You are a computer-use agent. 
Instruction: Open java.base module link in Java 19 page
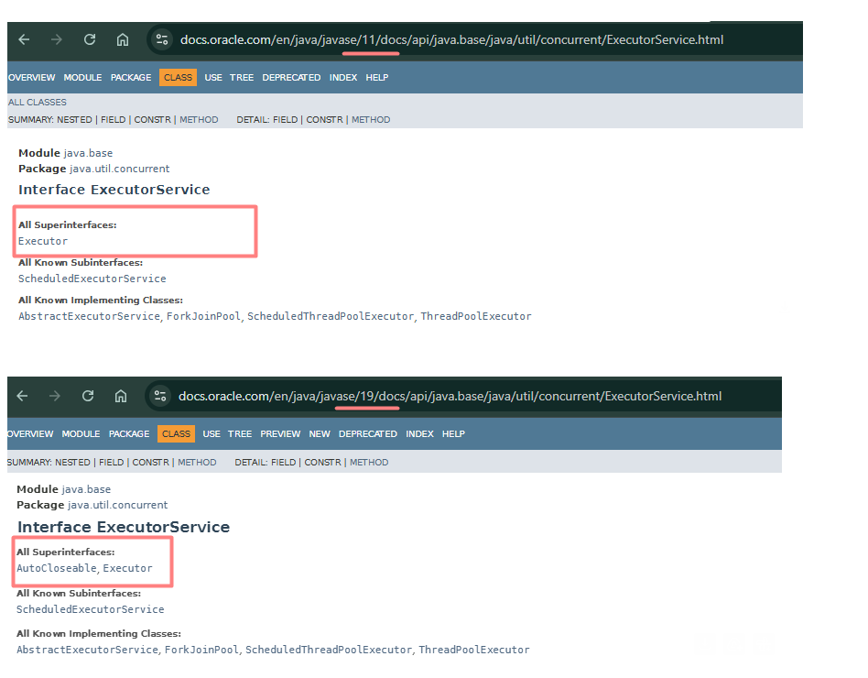click(86, 489)
